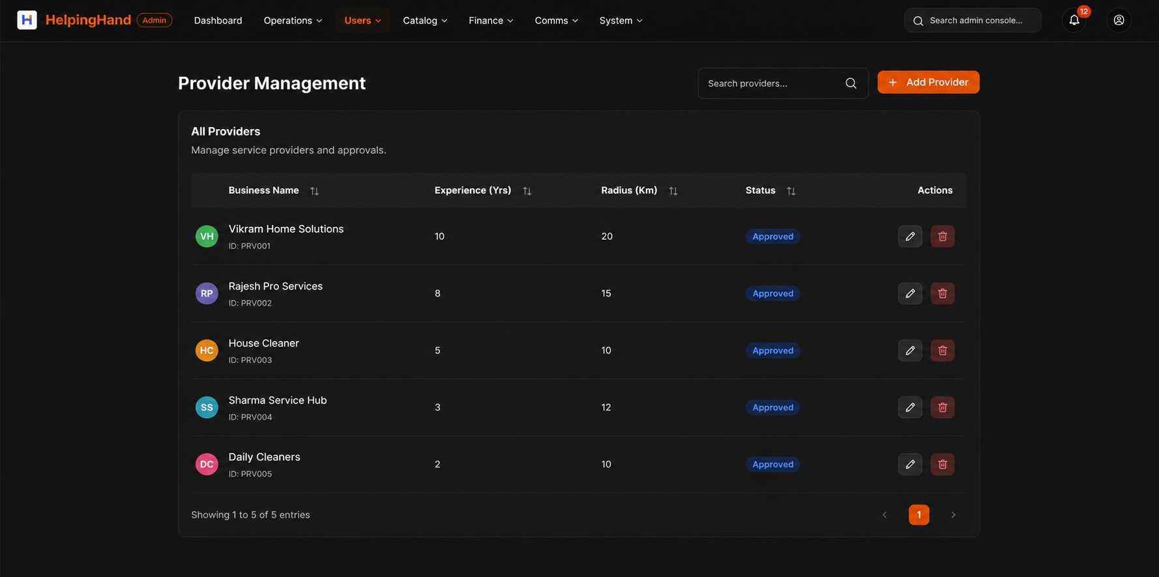The image size is (1159, 577).
Task: Click radius value 12 for Sharma
Action: (x=606, y=407)
